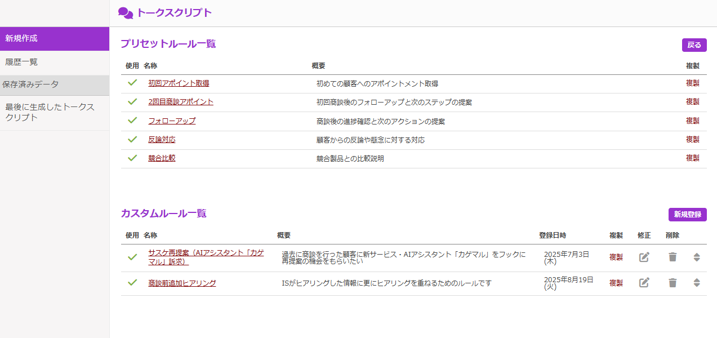717x338 pixels.
Task: Open the フォローアップ preset rule link
Action: [172, 121]
